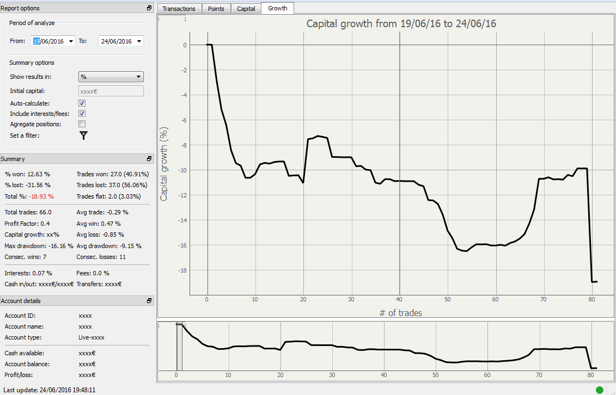The height and width of the screenshot is (395, 616).
Task: Open the From date dropdown
Action: click(x=71, y=41)
